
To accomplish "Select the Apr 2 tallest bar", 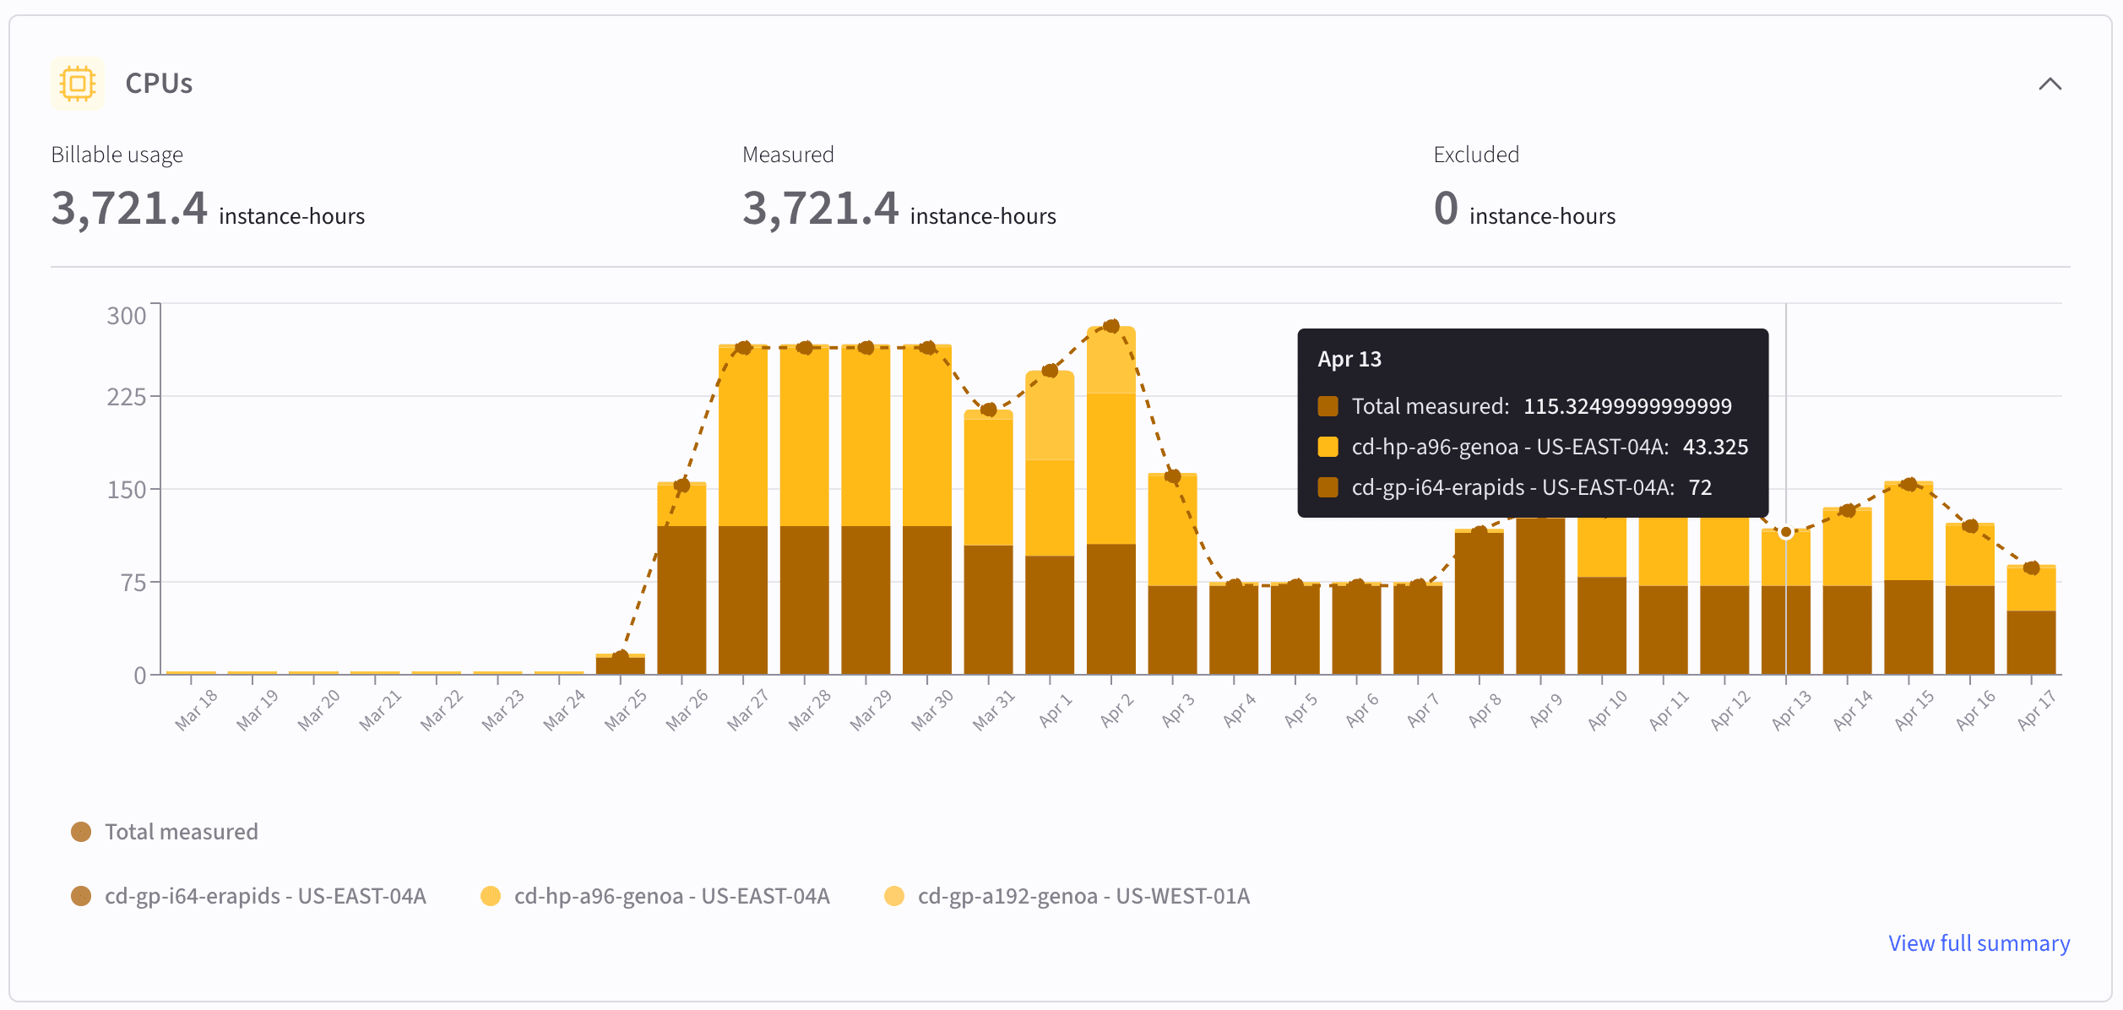I will pyautogui.click(x=1111, y=500).
